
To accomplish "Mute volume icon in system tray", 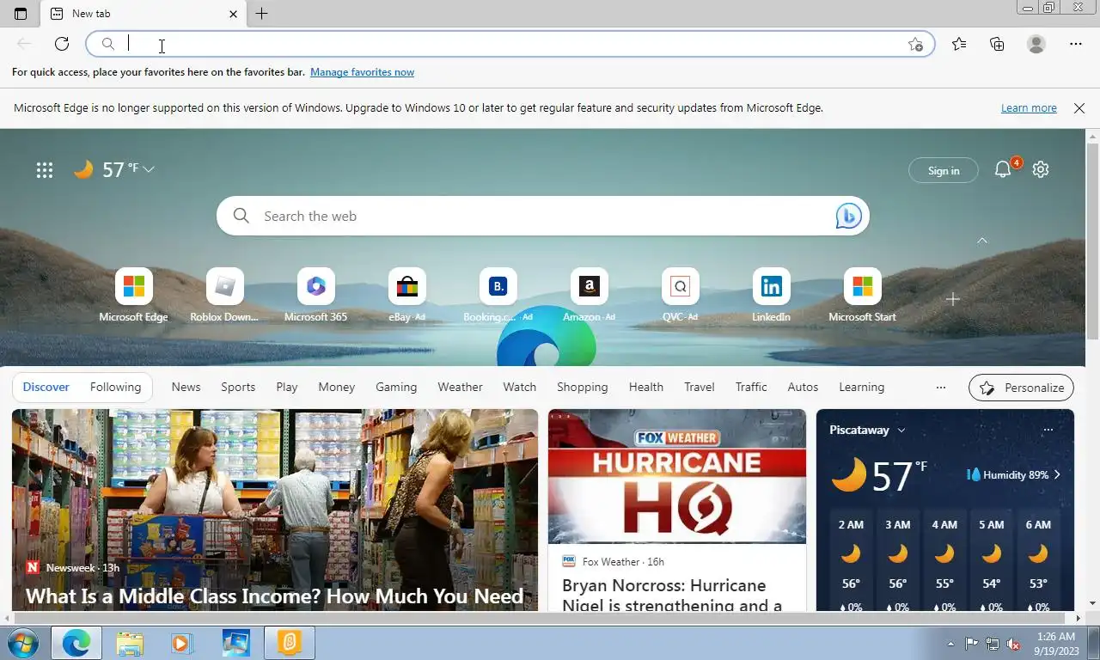I will click(1013, 644).
